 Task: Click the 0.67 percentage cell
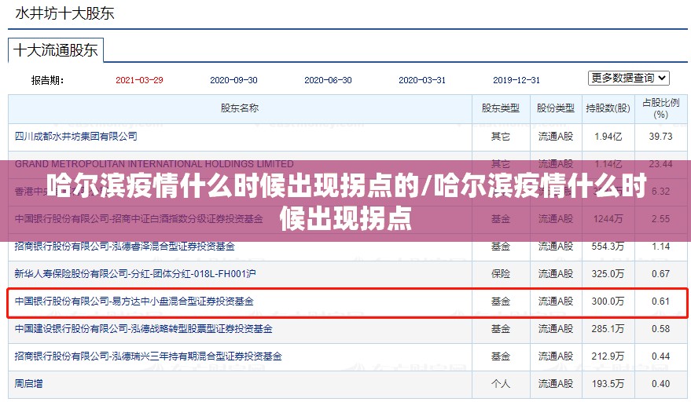[x=660, y=274]
